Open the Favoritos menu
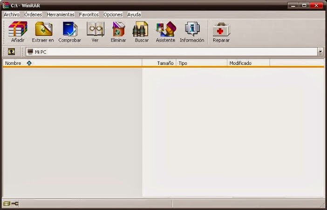The image size is (327, 210). pos(89,14)
